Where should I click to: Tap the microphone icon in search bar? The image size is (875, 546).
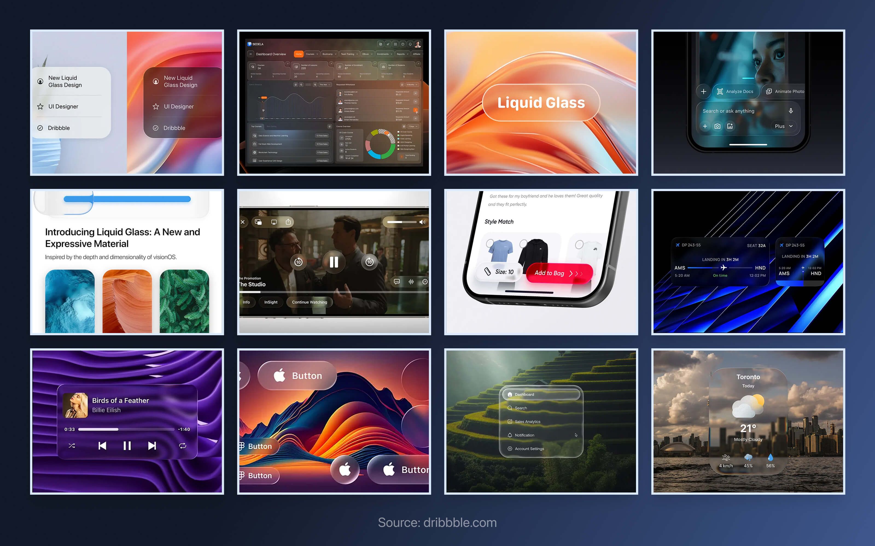pos(791,111)
